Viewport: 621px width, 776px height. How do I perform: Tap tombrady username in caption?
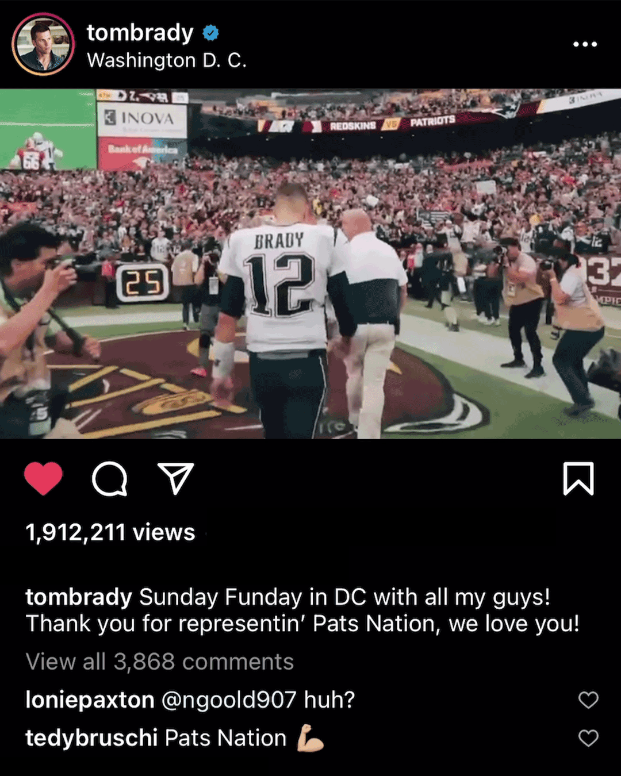(x=79, y=597)
